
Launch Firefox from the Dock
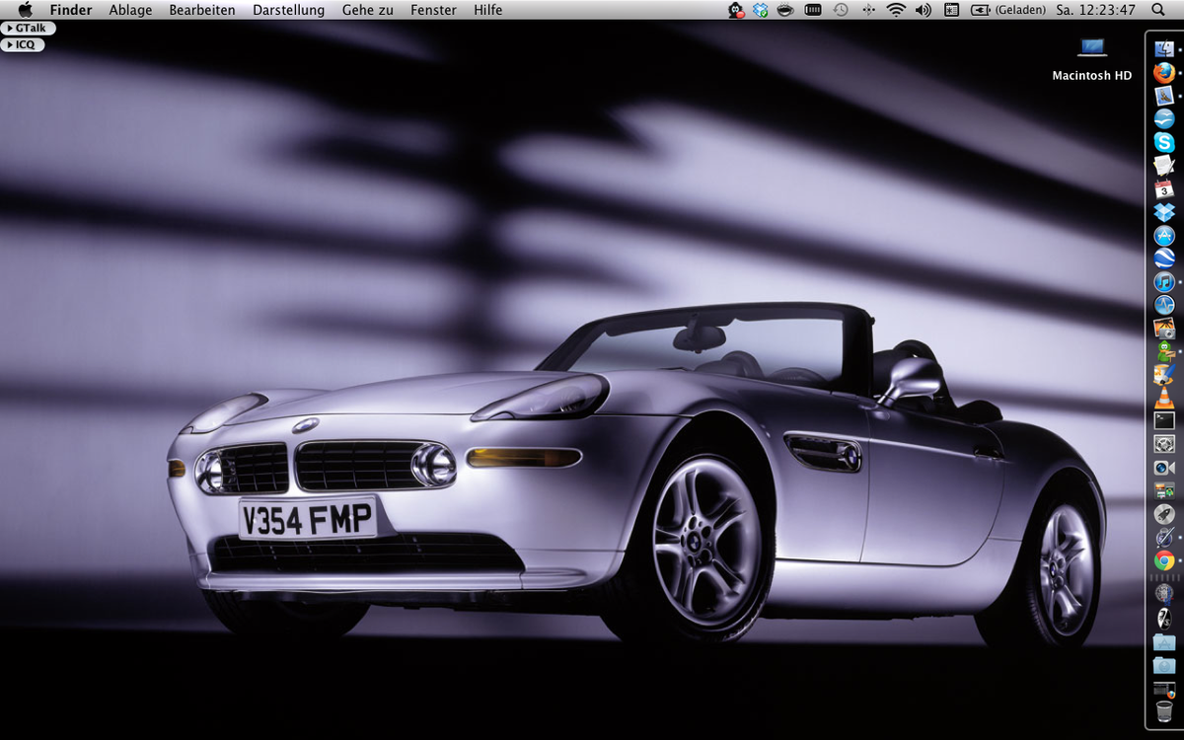pyautogui.click(x=1164, y=72)
